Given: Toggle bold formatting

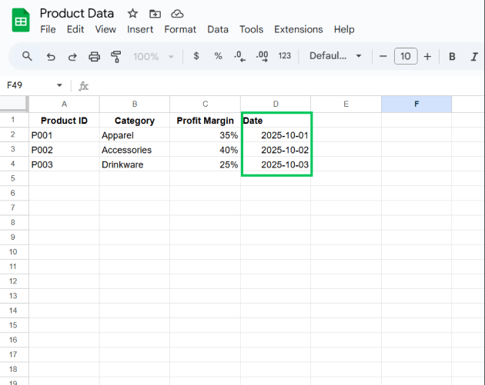Looking at the screenshot, I should [x=452, y=56].
